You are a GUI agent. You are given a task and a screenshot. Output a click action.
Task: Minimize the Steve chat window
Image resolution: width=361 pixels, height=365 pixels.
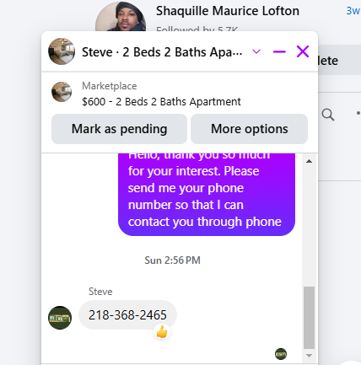pyautogui.click(x=279, y=51)
